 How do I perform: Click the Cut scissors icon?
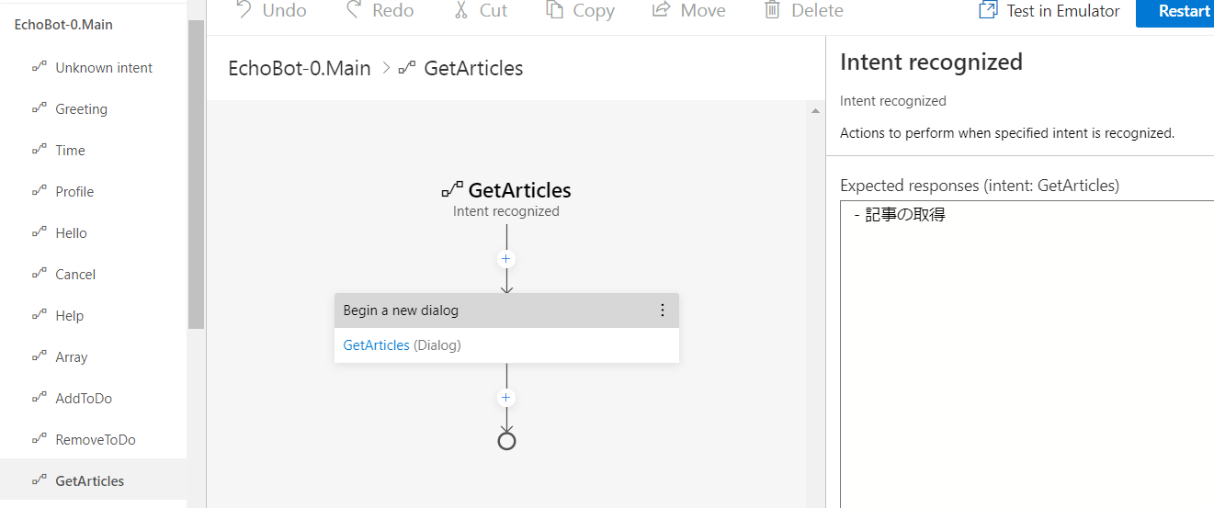[461, 10]
